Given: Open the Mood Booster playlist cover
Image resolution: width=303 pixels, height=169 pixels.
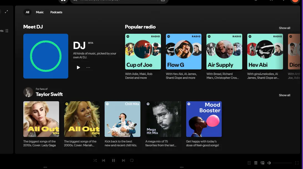Looking at the screenshot, I should (204, 119).
